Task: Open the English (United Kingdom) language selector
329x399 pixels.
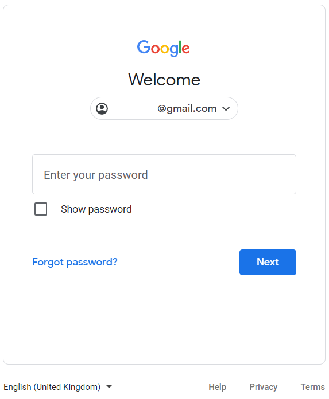Action: coord(58,387)
